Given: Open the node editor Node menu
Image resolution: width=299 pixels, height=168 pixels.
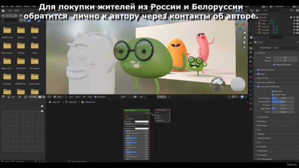Looking at the screenshot, I should (x=90, y=97).
